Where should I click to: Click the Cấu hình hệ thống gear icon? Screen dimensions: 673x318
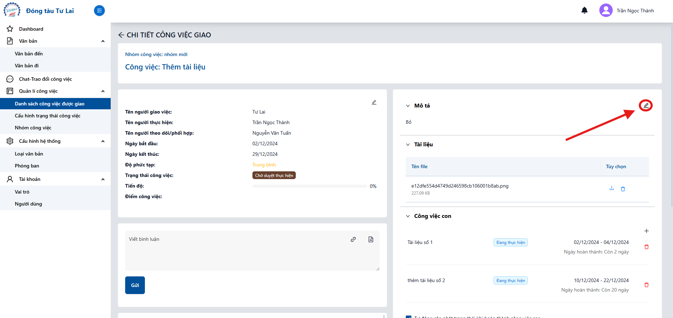click(x=10, y=141)
